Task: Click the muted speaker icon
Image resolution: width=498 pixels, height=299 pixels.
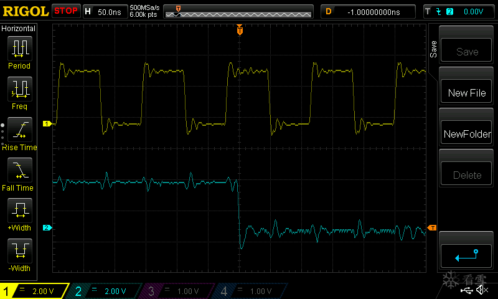Action: pyautogui.click(x=482, y=290)
